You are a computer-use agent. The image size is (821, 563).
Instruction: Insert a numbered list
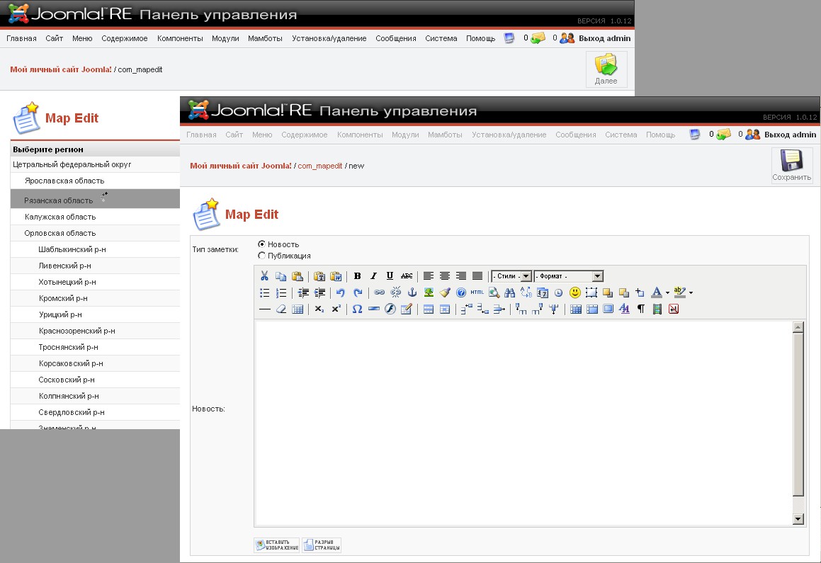coord(281,292)
